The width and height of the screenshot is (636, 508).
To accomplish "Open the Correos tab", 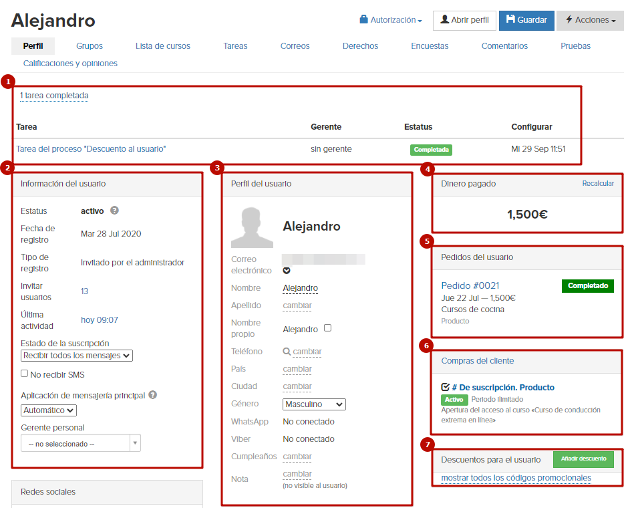I will [x=295, y=46].
